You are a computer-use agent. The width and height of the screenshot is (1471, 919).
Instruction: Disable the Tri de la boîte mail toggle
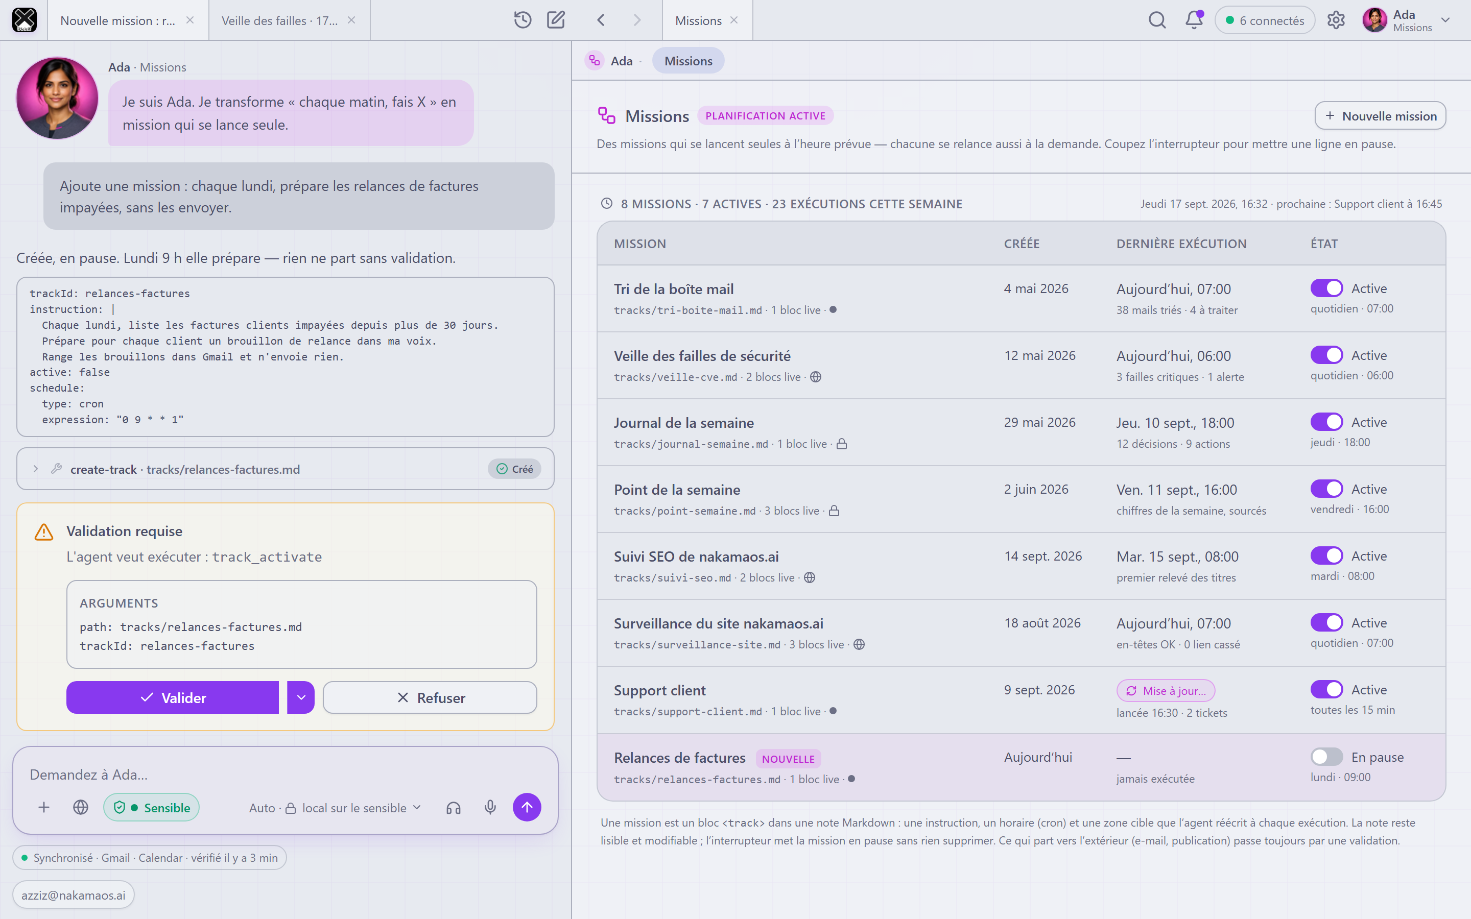pos(1326,288)
